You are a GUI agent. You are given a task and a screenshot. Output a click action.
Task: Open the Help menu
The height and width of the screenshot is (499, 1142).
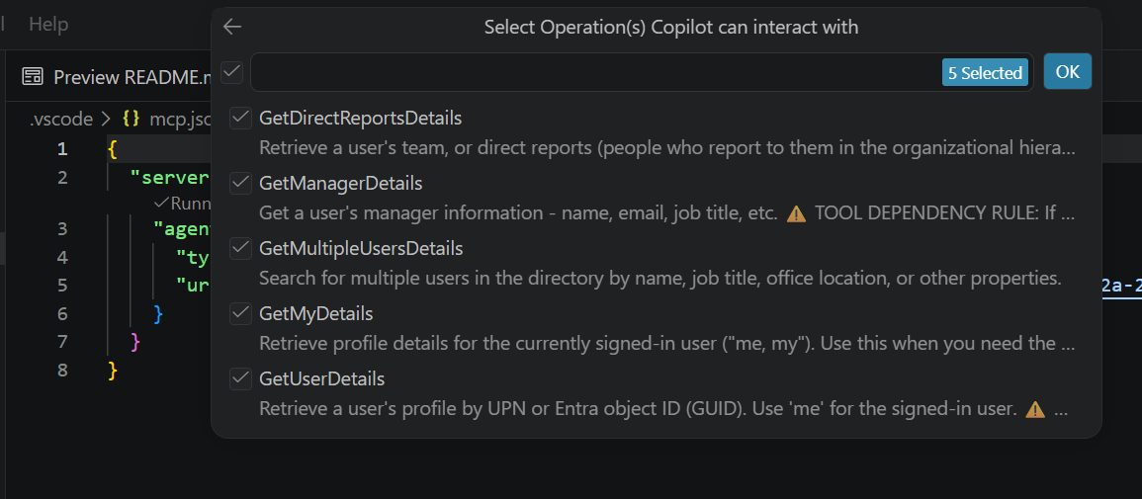pyautogui.click(x=47, y=24)
